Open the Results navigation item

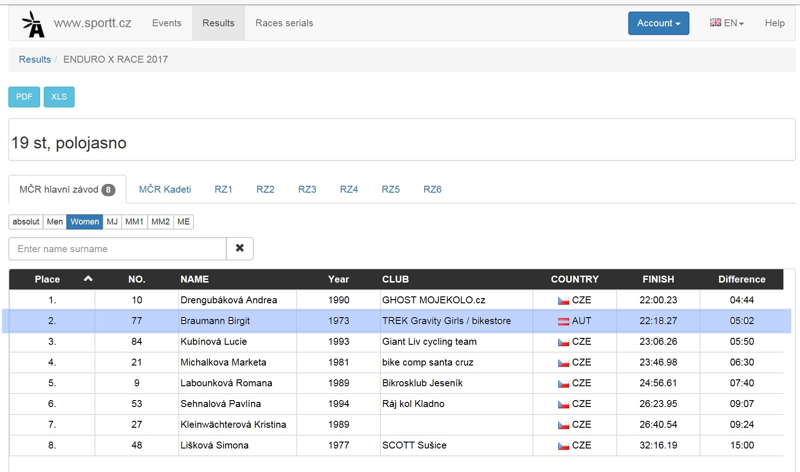coord(218,23)
